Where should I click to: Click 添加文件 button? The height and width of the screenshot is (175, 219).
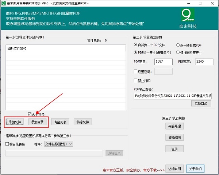(15, 122)
